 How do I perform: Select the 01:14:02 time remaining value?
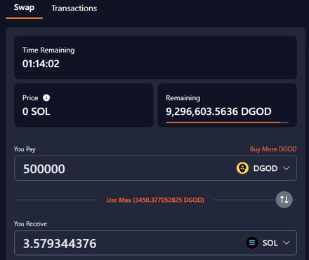[41, 64]
